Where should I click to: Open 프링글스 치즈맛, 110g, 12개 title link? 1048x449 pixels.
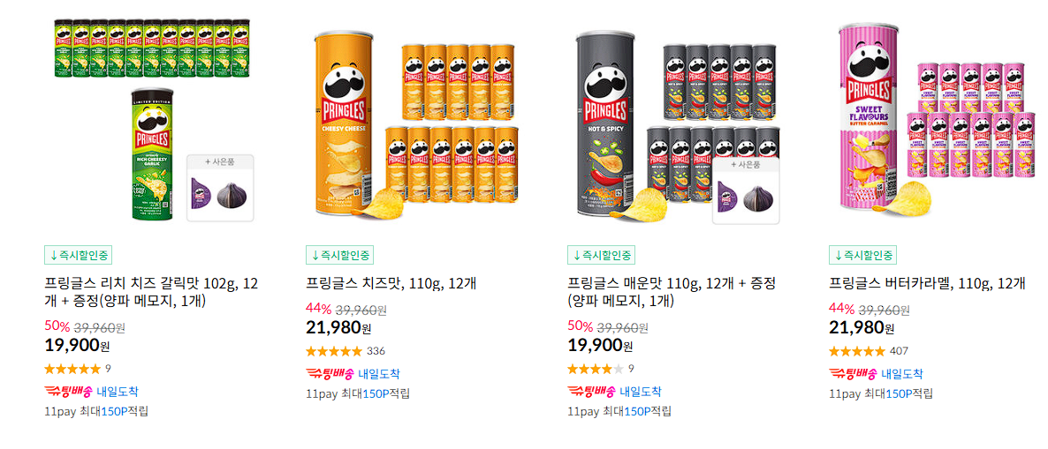391,283
